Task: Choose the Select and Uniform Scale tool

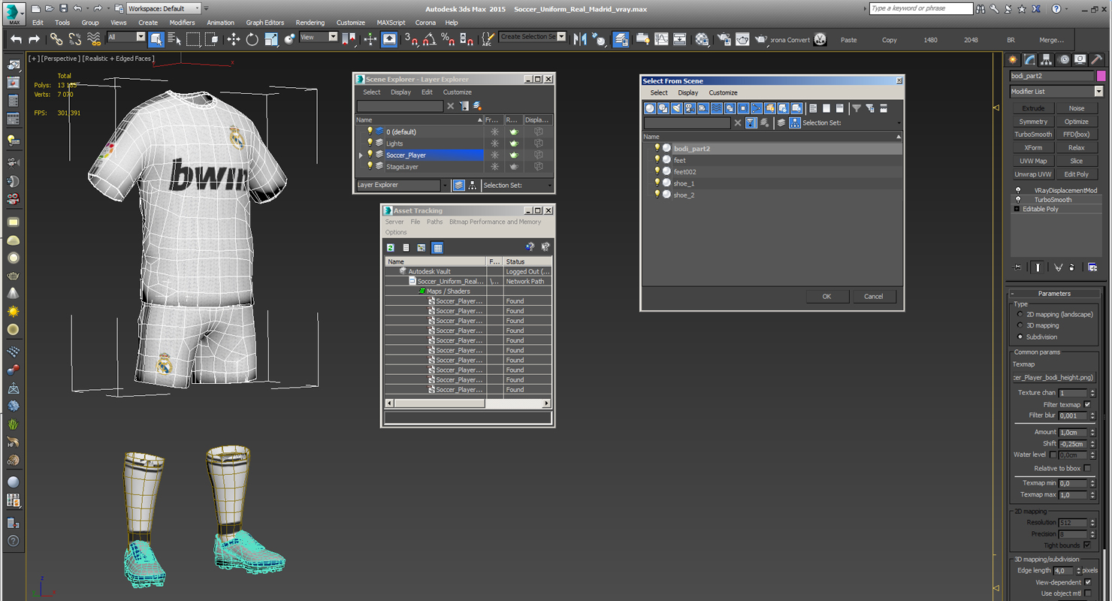Action: (271, 39)
